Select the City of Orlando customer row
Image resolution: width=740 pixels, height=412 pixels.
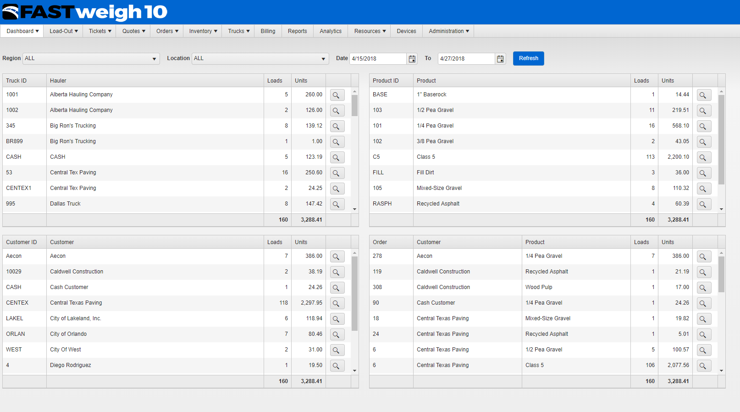coord(177,334)
